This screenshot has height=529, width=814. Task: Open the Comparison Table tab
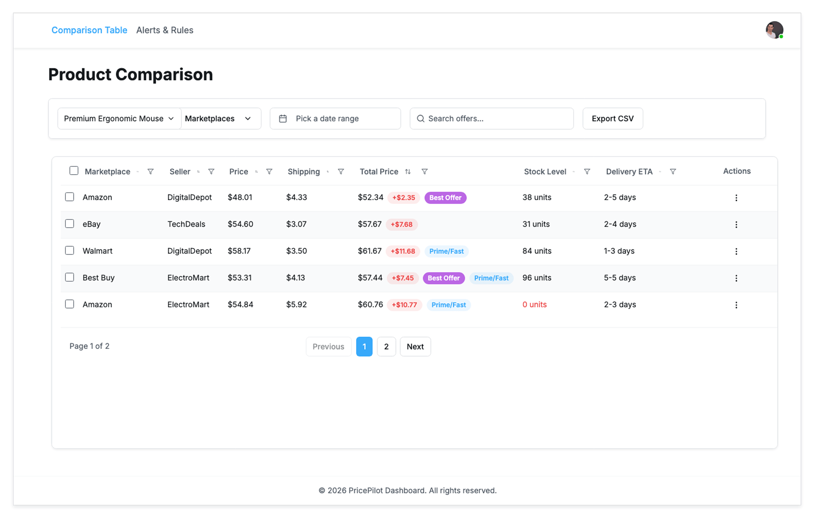coord(89,30)
